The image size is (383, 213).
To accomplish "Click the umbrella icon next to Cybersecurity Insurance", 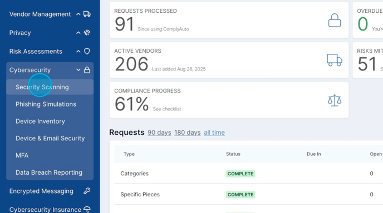I will (87, 210).
